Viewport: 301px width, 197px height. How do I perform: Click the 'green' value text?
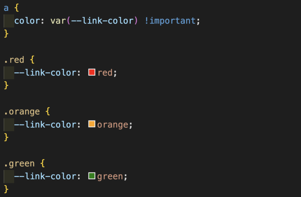[110, 177]
